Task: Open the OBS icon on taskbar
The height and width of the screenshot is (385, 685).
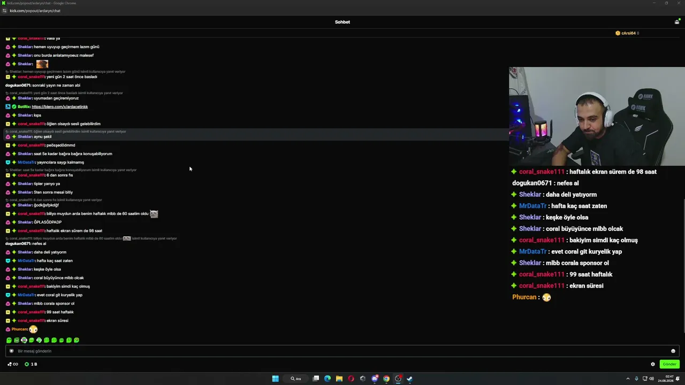Action: click(x=398, y=379)
